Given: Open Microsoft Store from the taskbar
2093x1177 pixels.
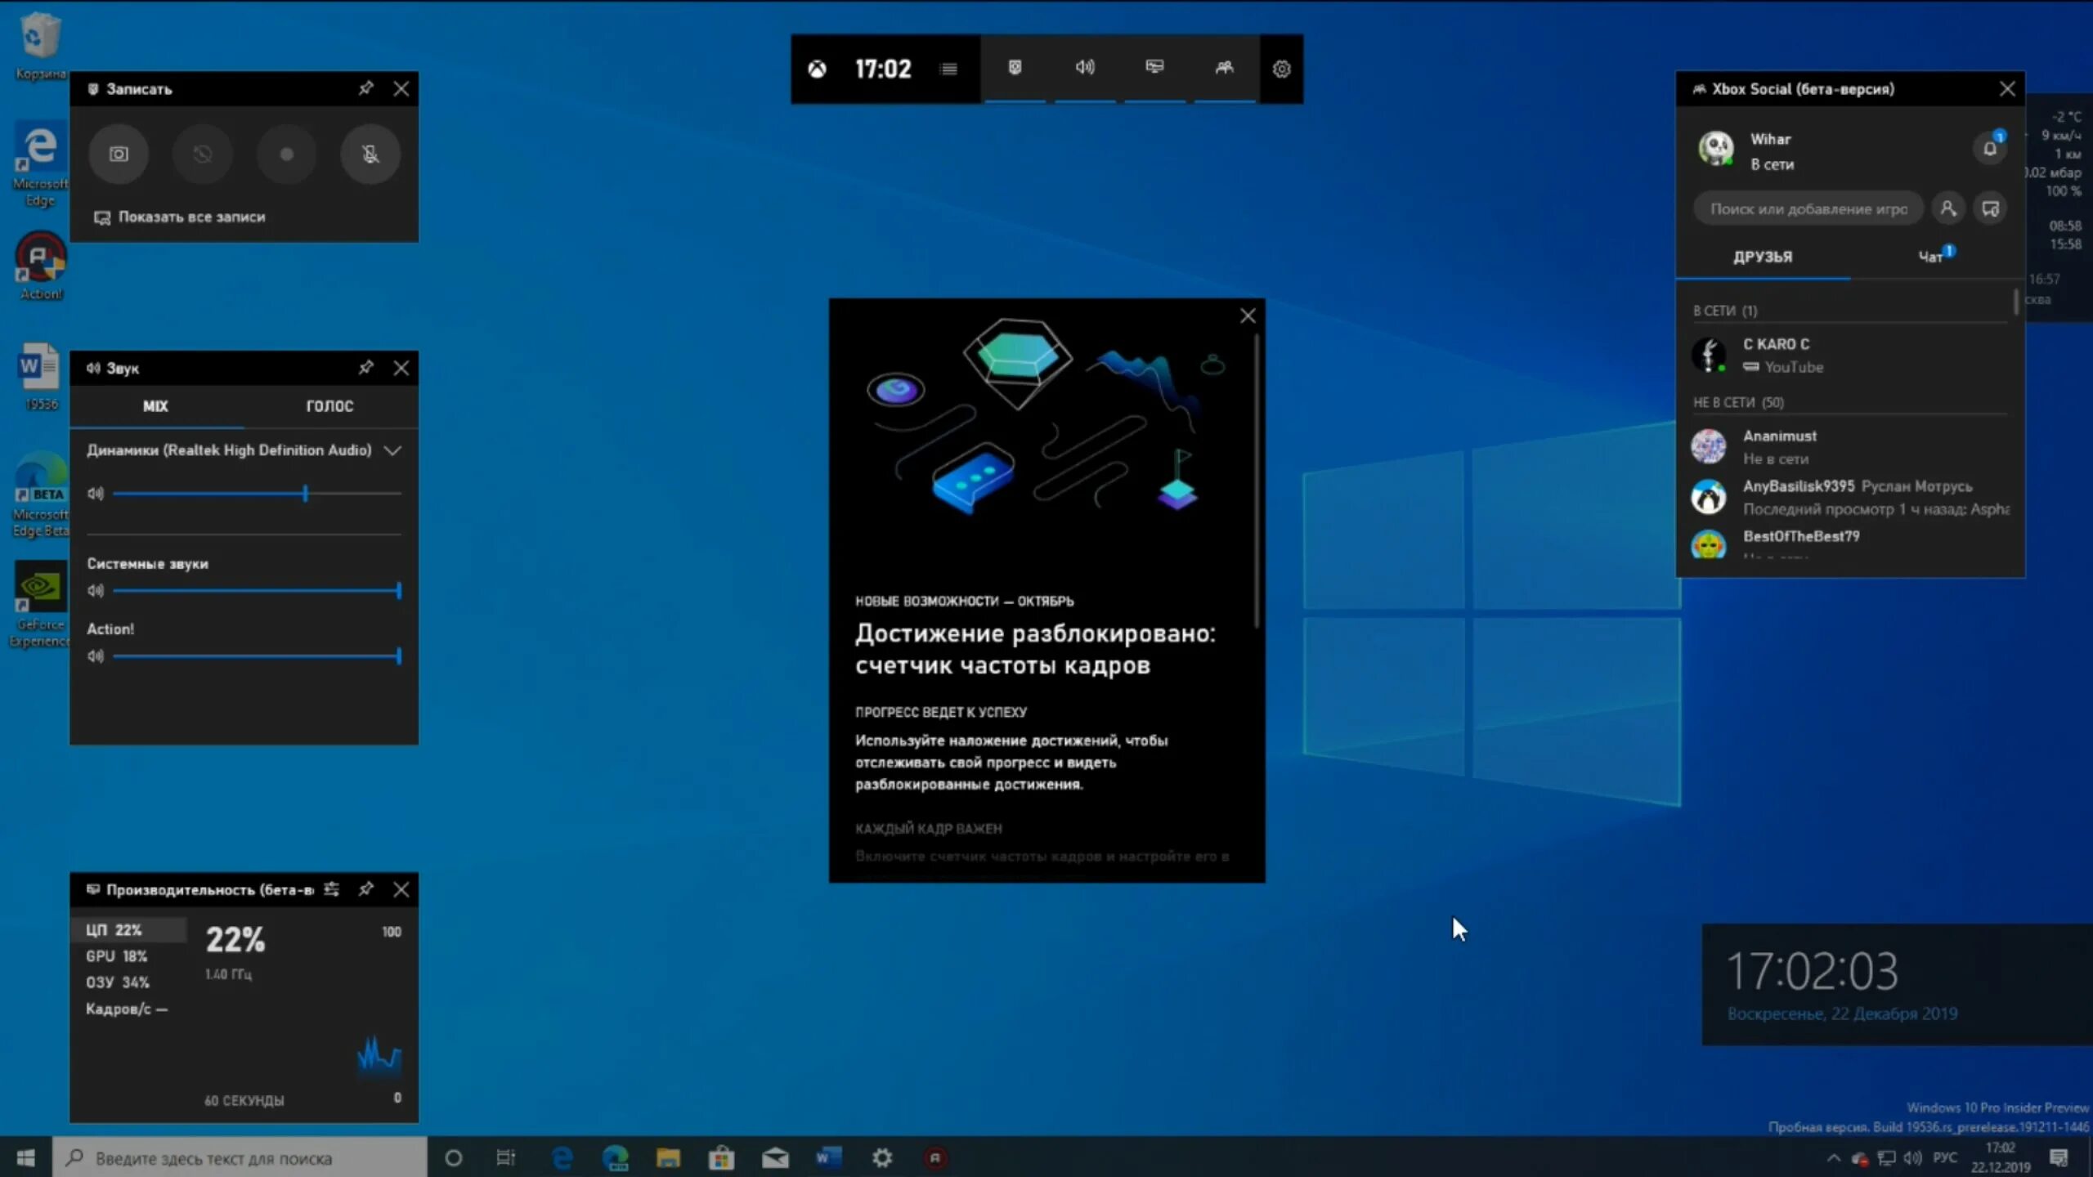Looking at the screenshot, I should pyautogui.click(x=721, y=1157).
